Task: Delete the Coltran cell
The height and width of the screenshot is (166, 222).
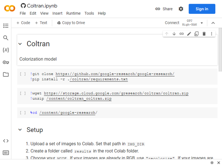Action: coord(204,34)
